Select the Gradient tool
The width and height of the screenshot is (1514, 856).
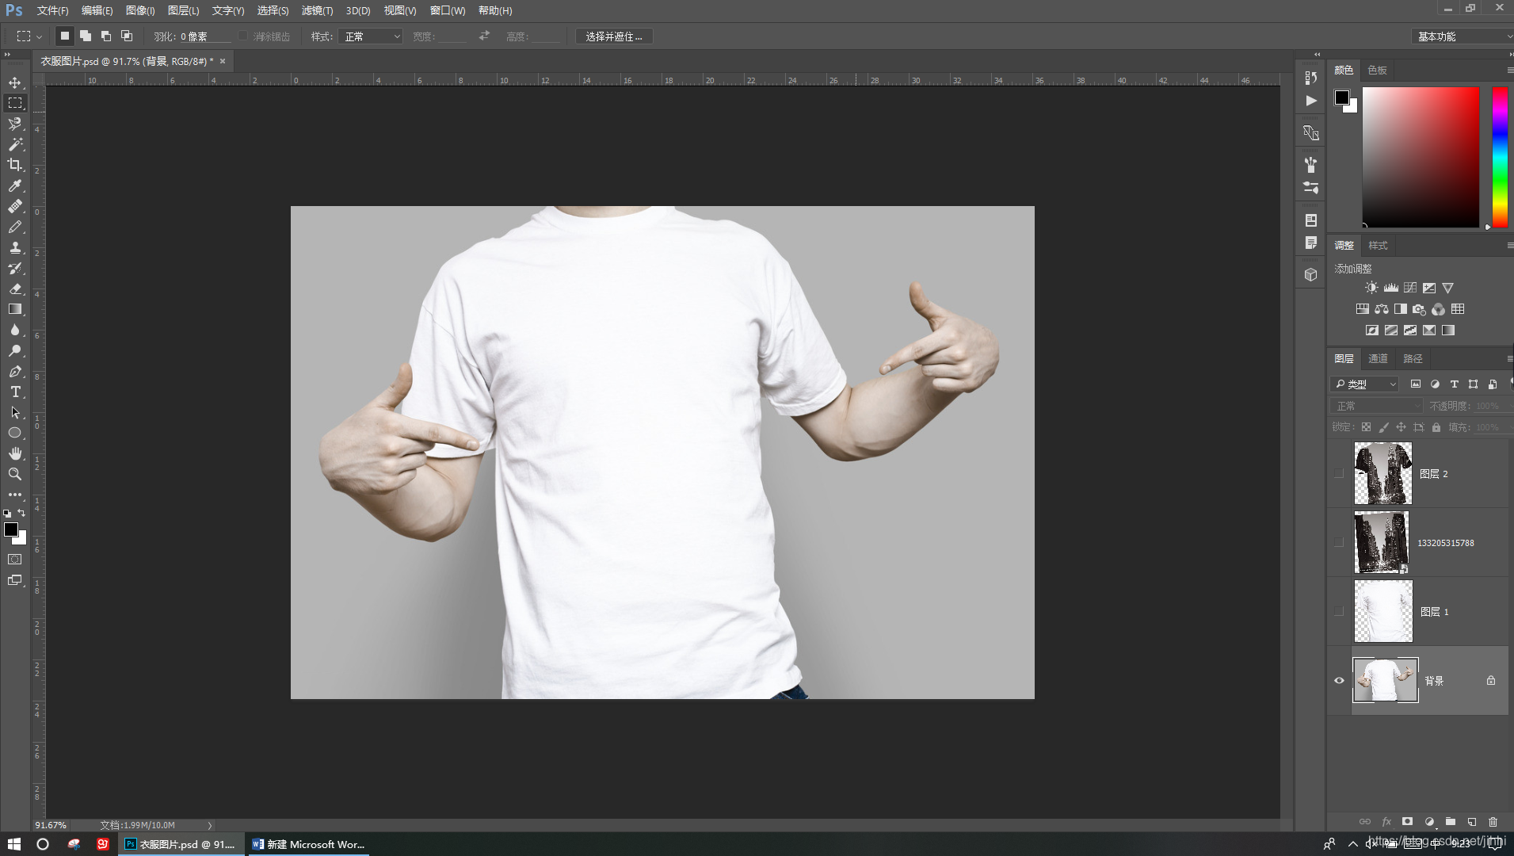pos(15,309)
